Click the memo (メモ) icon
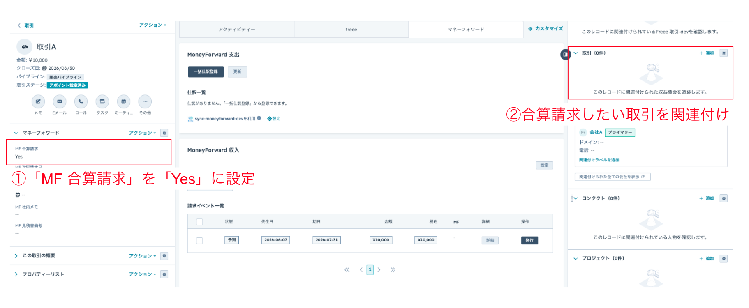749x308 pixels. [x=38, y=101]
